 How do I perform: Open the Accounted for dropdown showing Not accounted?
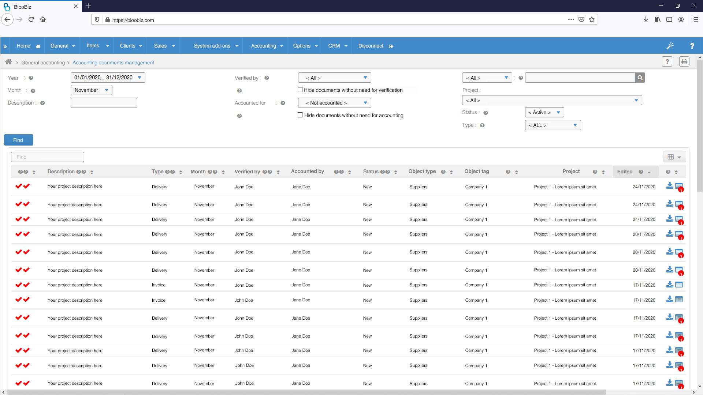[x=335, y=103]
